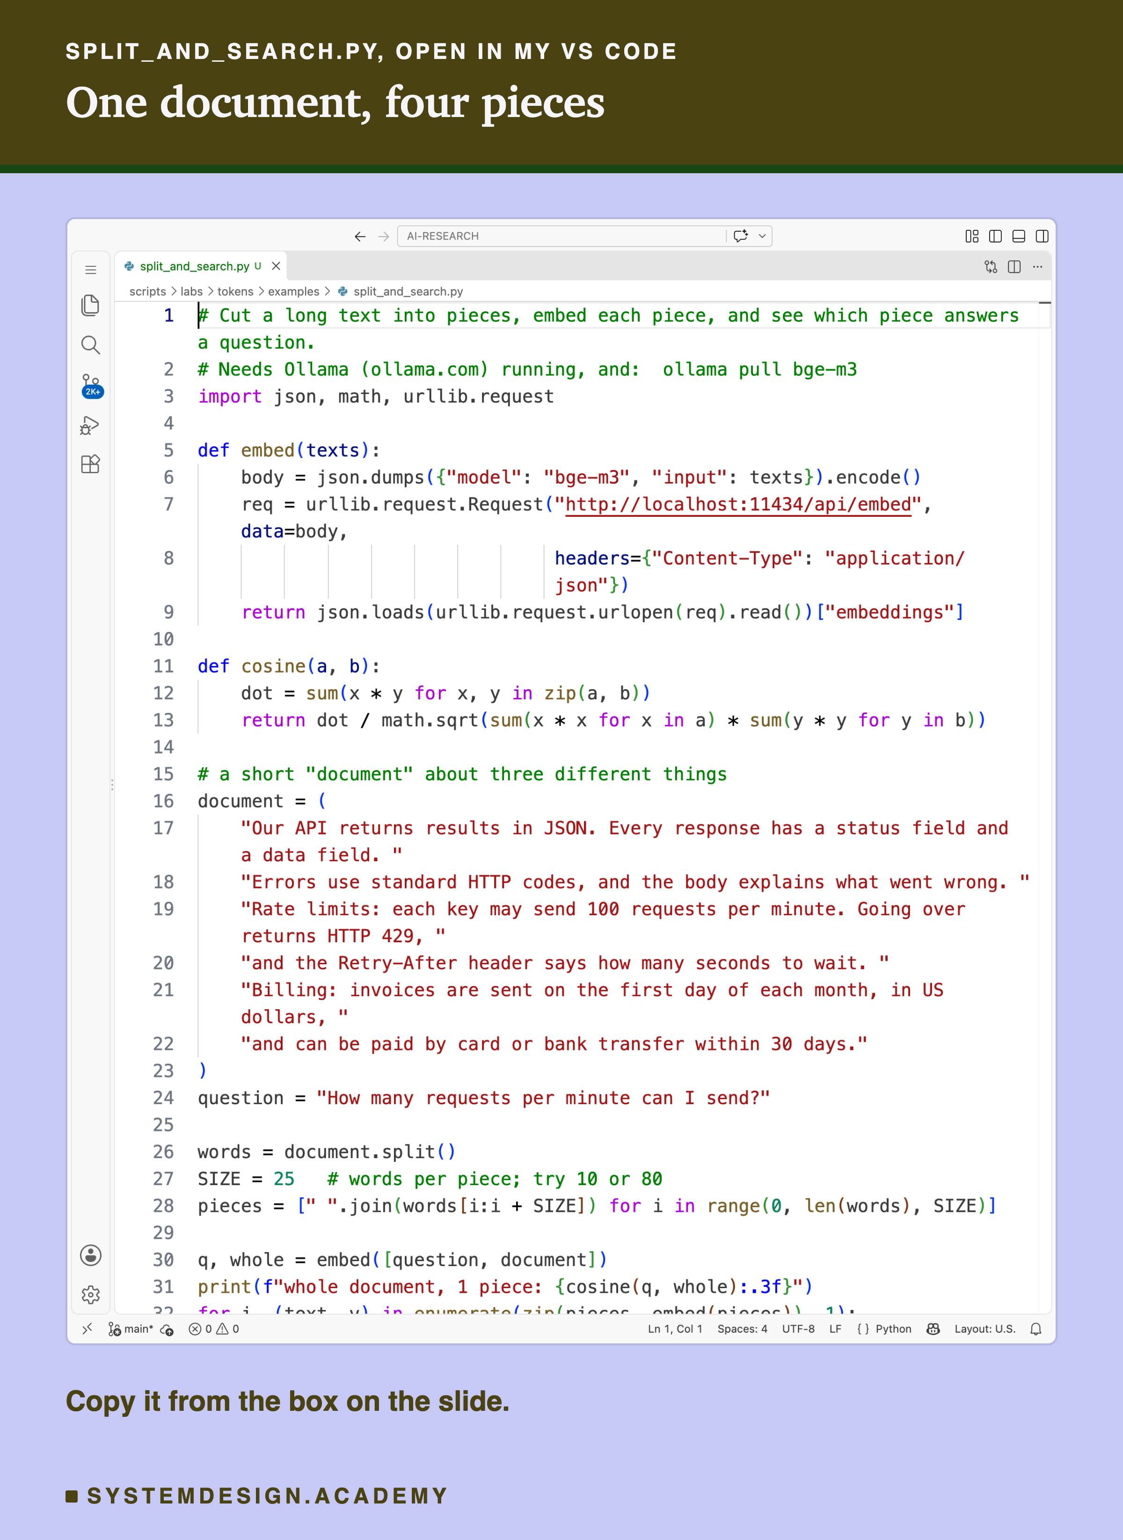Open the editor More Actions ellipsis menu

[x=1037, y=266]
